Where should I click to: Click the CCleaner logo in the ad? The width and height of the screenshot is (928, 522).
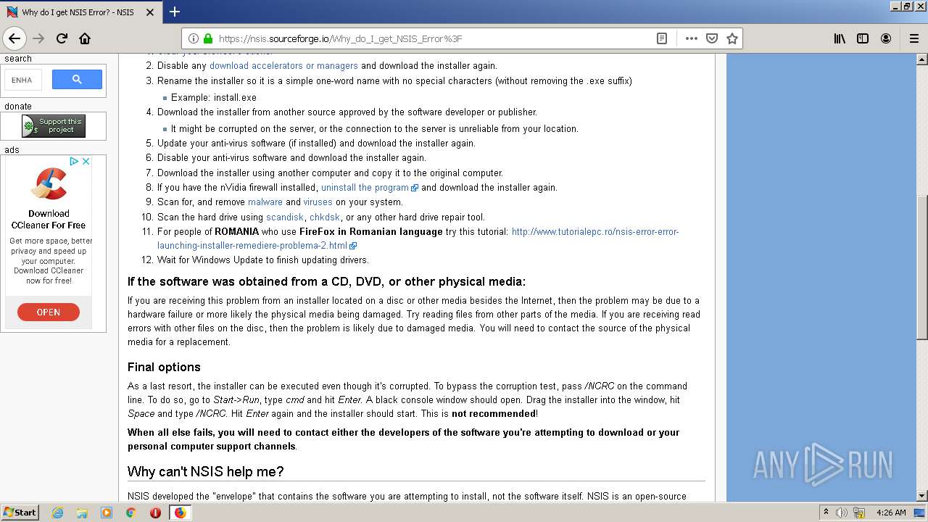pyautogui.click(x=49, y=184)
